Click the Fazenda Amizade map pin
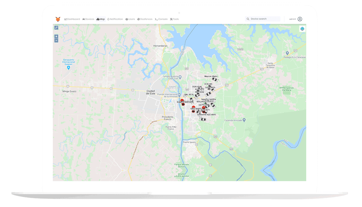 (244, 120)
